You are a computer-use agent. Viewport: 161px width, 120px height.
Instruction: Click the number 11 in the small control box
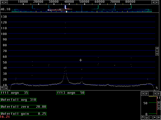[x=158, y=98]
